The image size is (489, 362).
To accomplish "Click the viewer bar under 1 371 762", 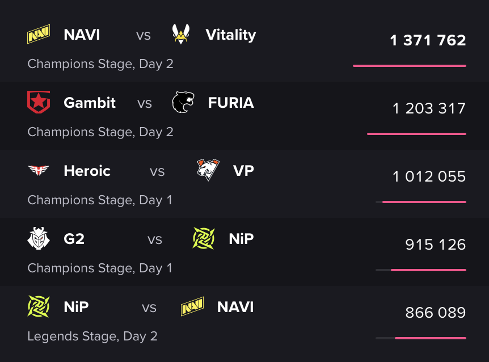I will (410, 66).
